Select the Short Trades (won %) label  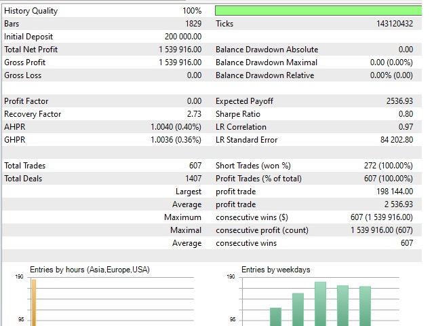pyautogui.click(x=253, y=166)
